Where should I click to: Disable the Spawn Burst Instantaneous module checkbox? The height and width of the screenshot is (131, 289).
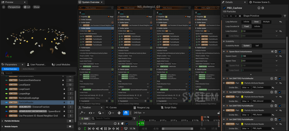pos(280,52)
